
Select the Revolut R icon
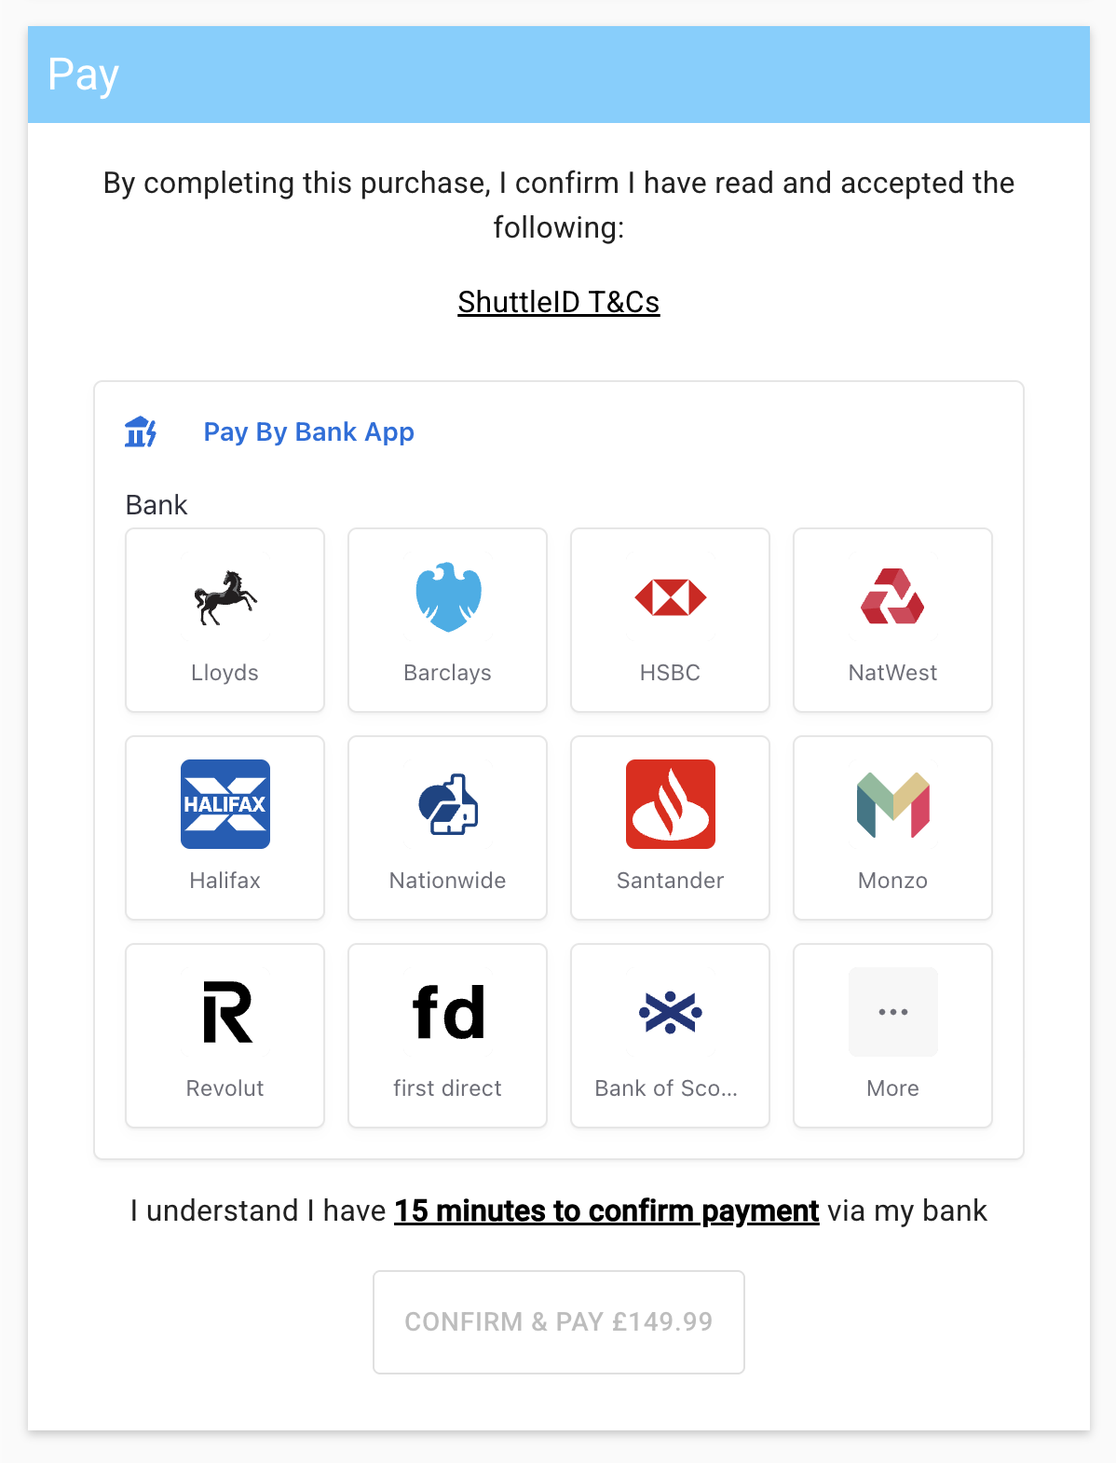pyautogui.click(x=224, y=1013)
